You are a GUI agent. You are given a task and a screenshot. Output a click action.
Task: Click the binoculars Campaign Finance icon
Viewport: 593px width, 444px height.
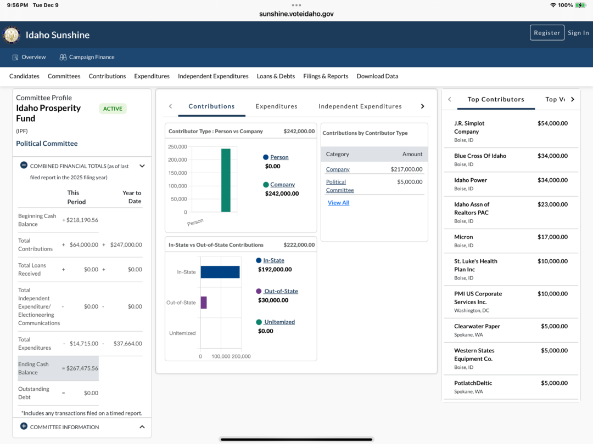(x=63, y=57)
